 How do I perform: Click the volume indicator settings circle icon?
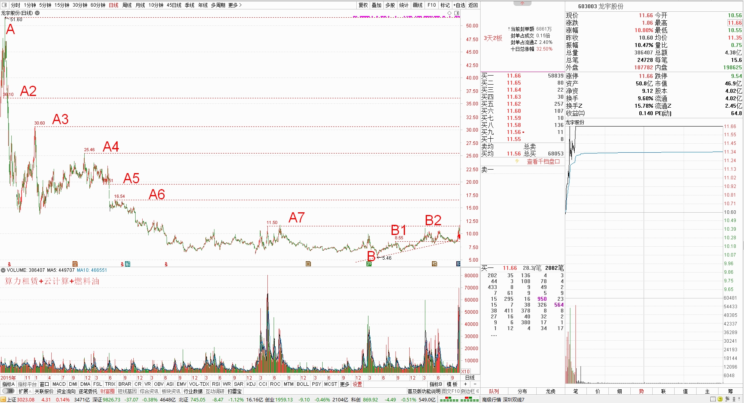(x=3, y=270)
